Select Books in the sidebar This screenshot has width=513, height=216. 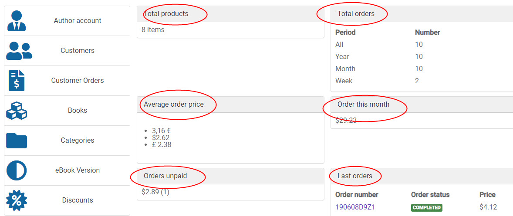pyautogui.click(x=78, y=111)
